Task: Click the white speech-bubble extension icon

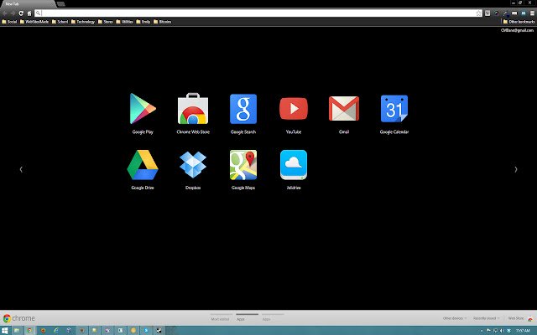Action: [x=514, y=13]
